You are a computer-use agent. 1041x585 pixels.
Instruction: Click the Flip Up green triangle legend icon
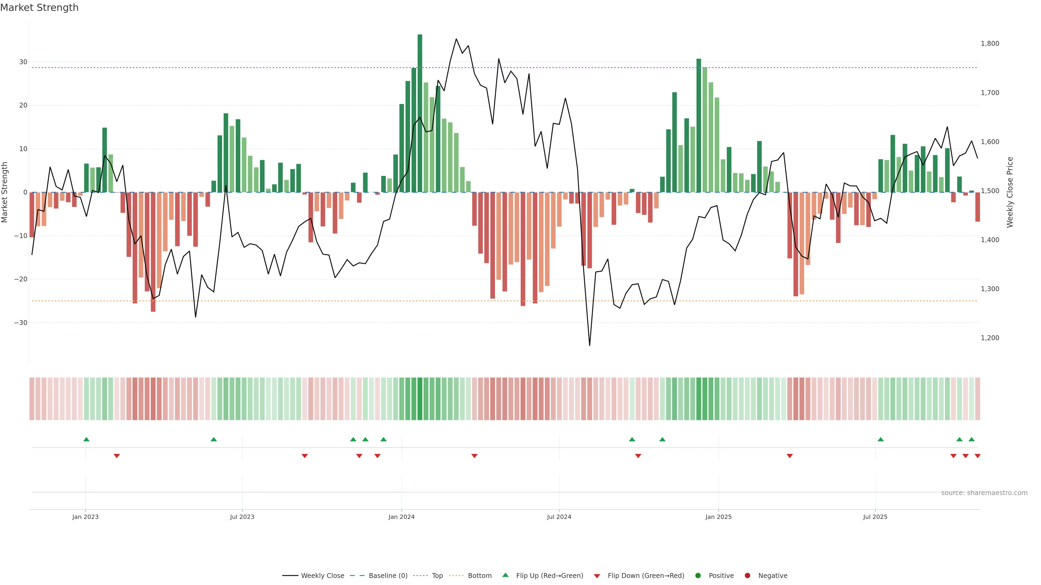coord(505,575)
